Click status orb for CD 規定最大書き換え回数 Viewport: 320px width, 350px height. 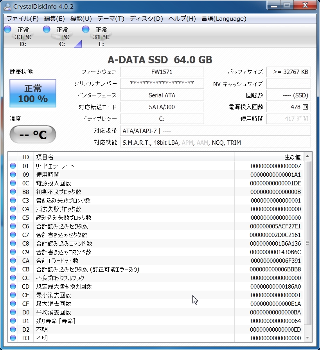coord(13,286)
